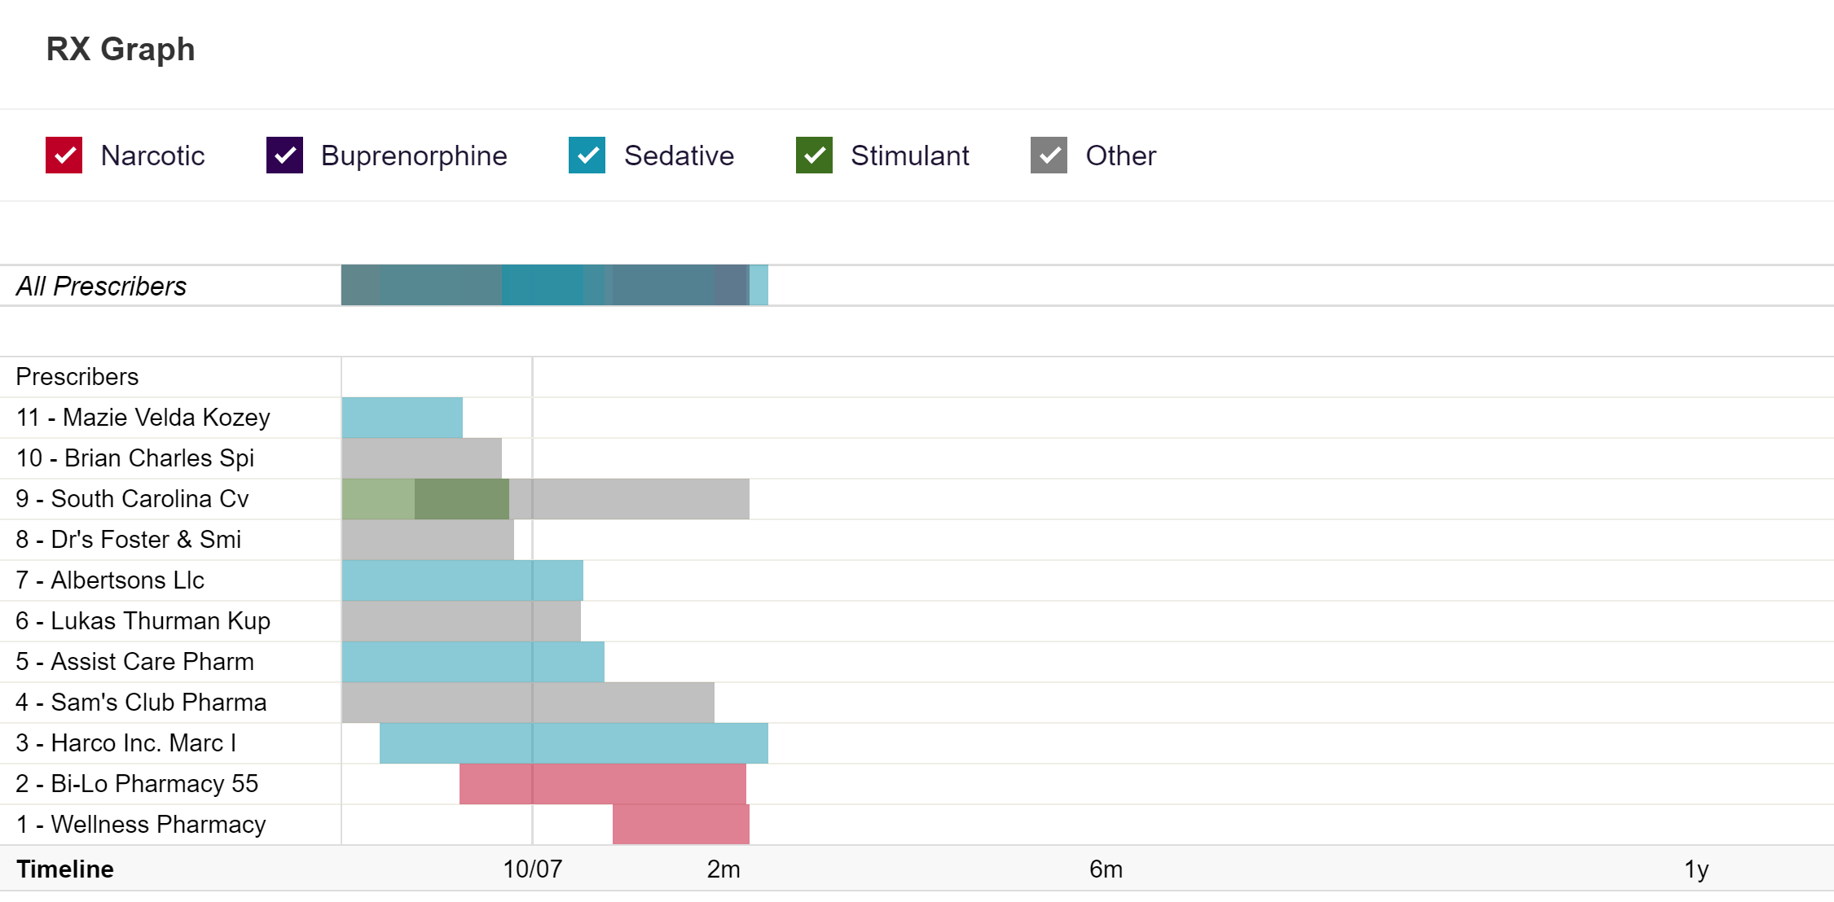Select the 2m timeline range
Screen dimensions: 1834x902
coord(723,869)
